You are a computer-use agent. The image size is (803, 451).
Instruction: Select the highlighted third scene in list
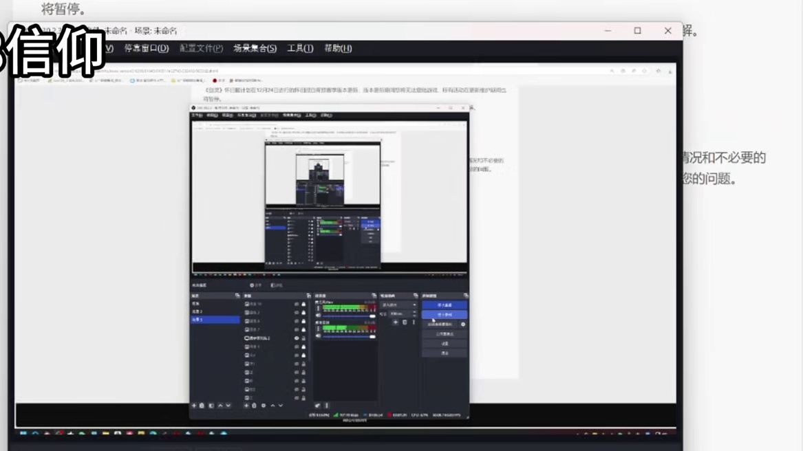[x=215, y=320]
